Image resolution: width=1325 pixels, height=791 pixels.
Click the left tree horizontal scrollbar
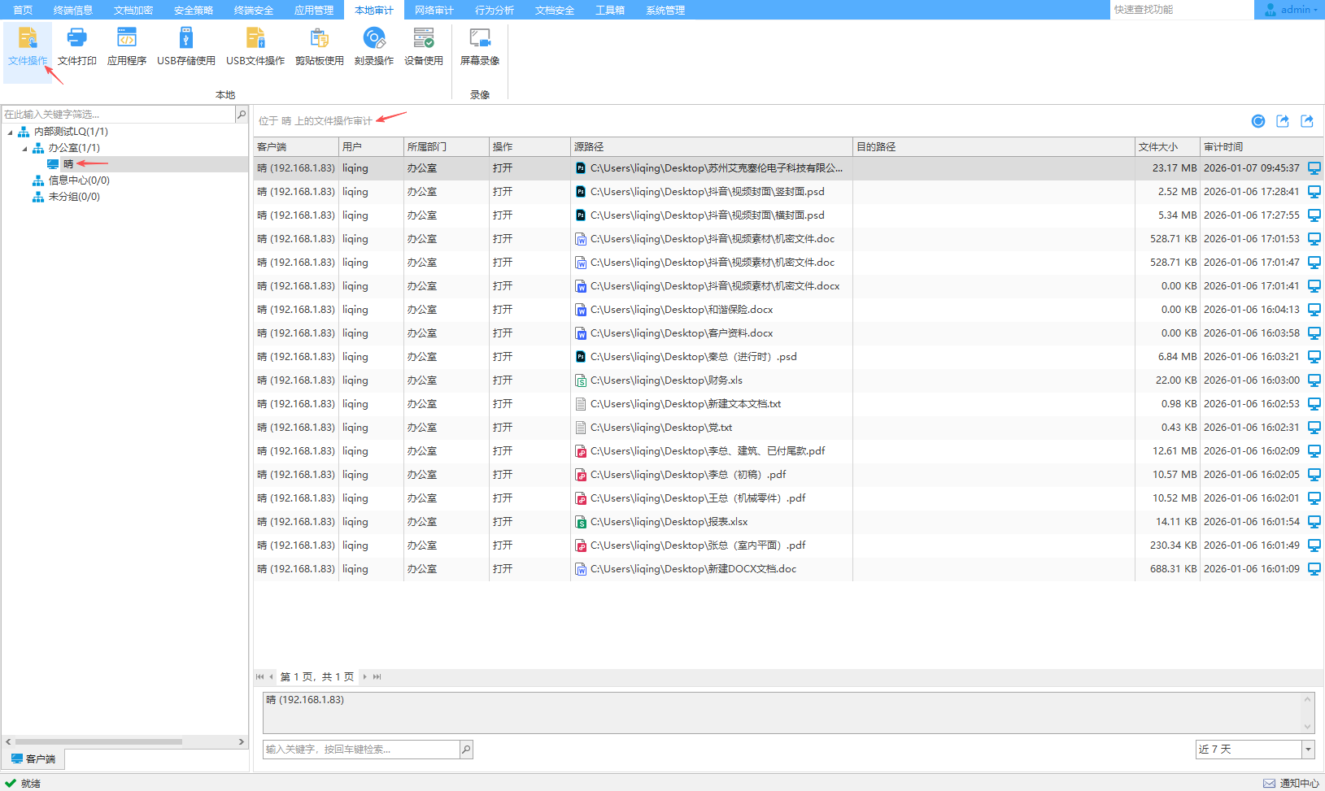[x=98, y=741]
